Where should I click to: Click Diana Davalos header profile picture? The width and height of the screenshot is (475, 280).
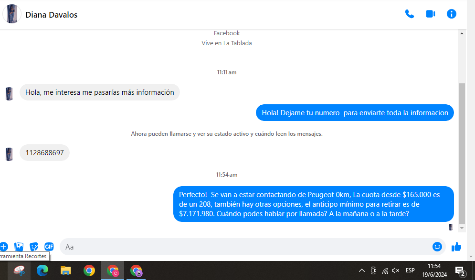[x=12, y=14]
